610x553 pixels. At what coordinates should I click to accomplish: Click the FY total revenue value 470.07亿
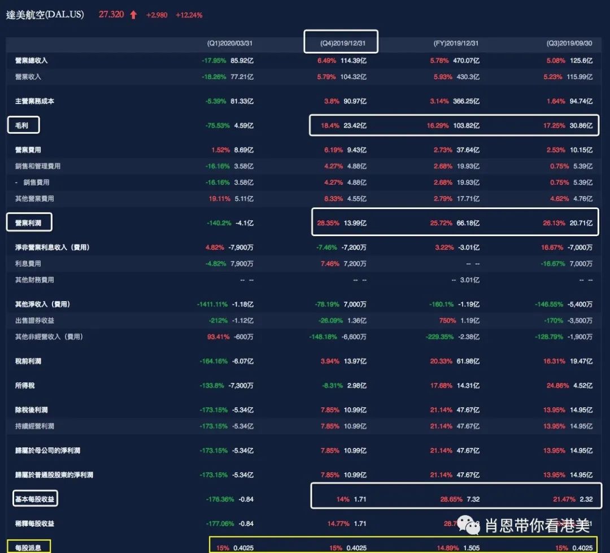[x=467, y=60]
